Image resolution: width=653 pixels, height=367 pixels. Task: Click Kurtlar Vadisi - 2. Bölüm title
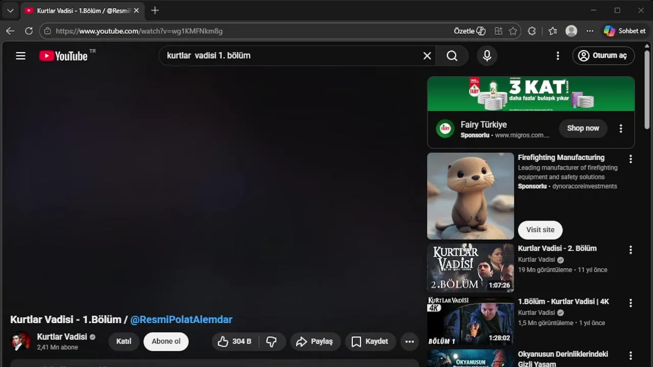[x=557, y=248]
